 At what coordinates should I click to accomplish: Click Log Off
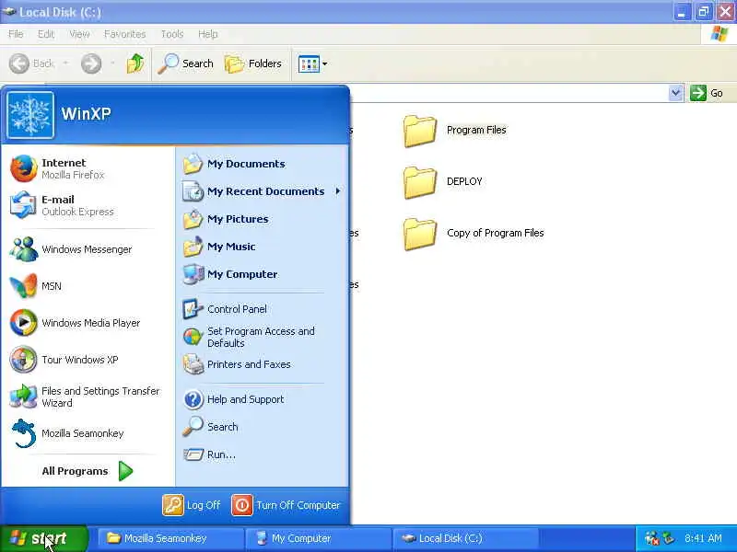tap(192, 505)
